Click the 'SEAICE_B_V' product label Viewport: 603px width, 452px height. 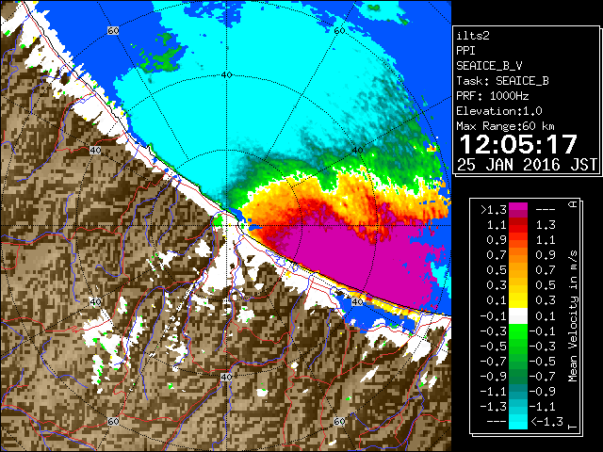pos(489,66)
